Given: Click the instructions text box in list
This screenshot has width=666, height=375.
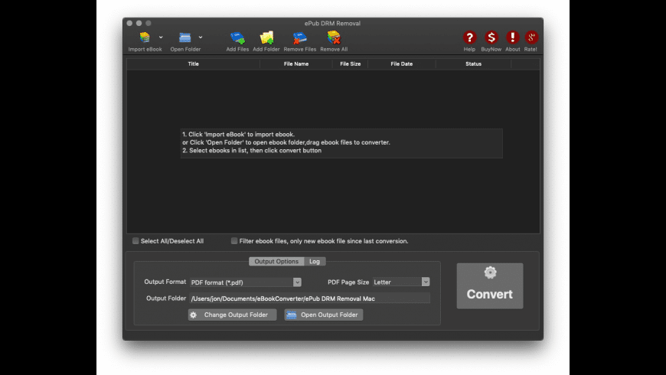Looking at the screenshot, I should point(341,143).
